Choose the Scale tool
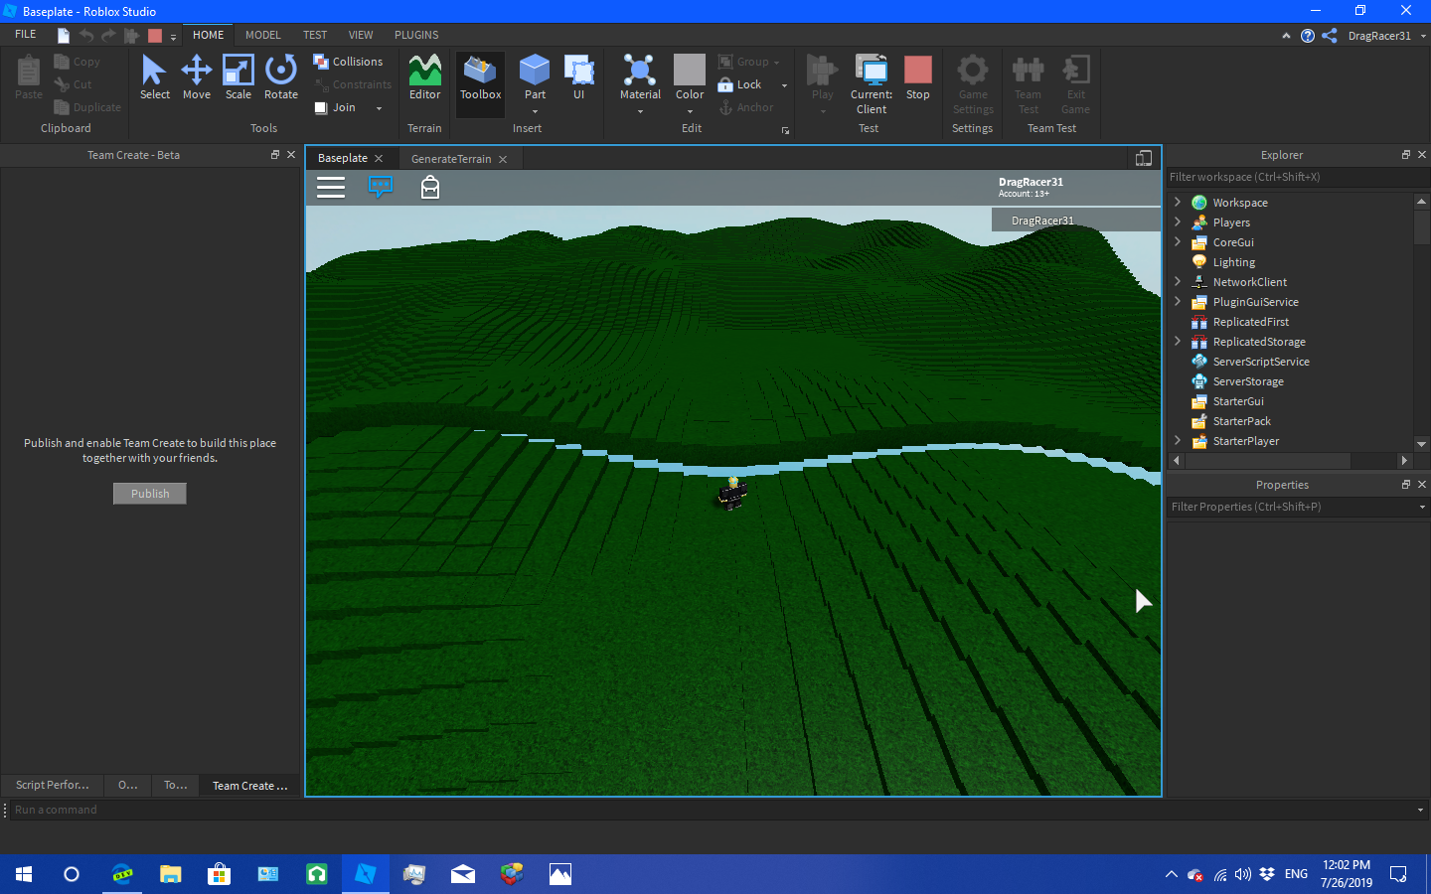 [238, 77]
